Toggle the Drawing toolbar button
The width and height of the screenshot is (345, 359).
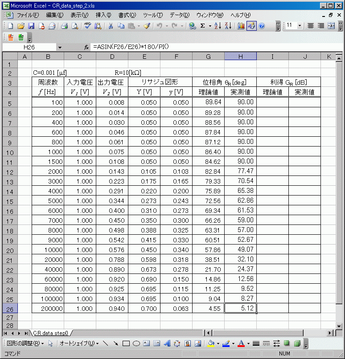click(251, 26)
